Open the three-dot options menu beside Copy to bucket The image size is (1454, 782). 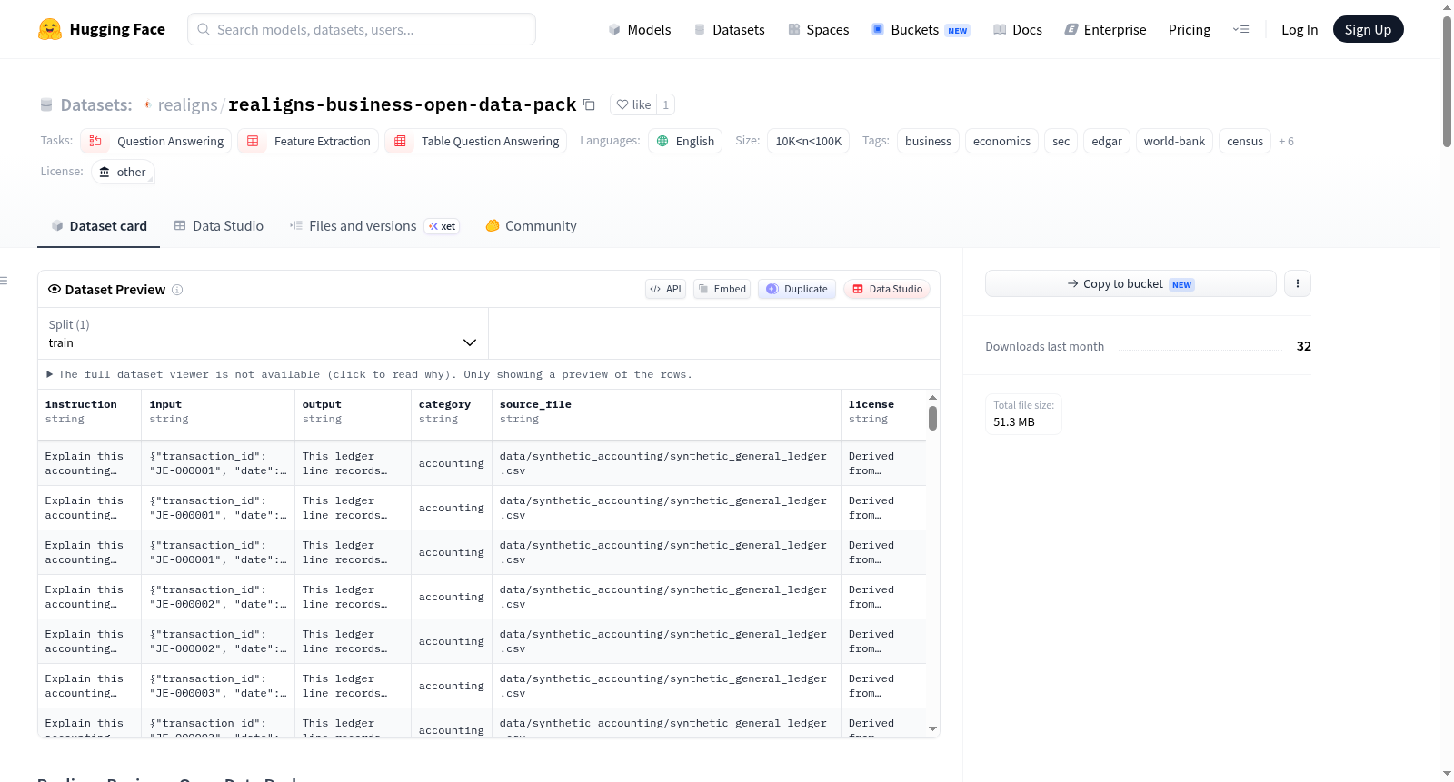click(x=1297, y=283)
